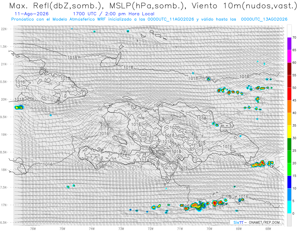
Task: Click the colorbar value "45"
Action: click(x=294, y=100)
